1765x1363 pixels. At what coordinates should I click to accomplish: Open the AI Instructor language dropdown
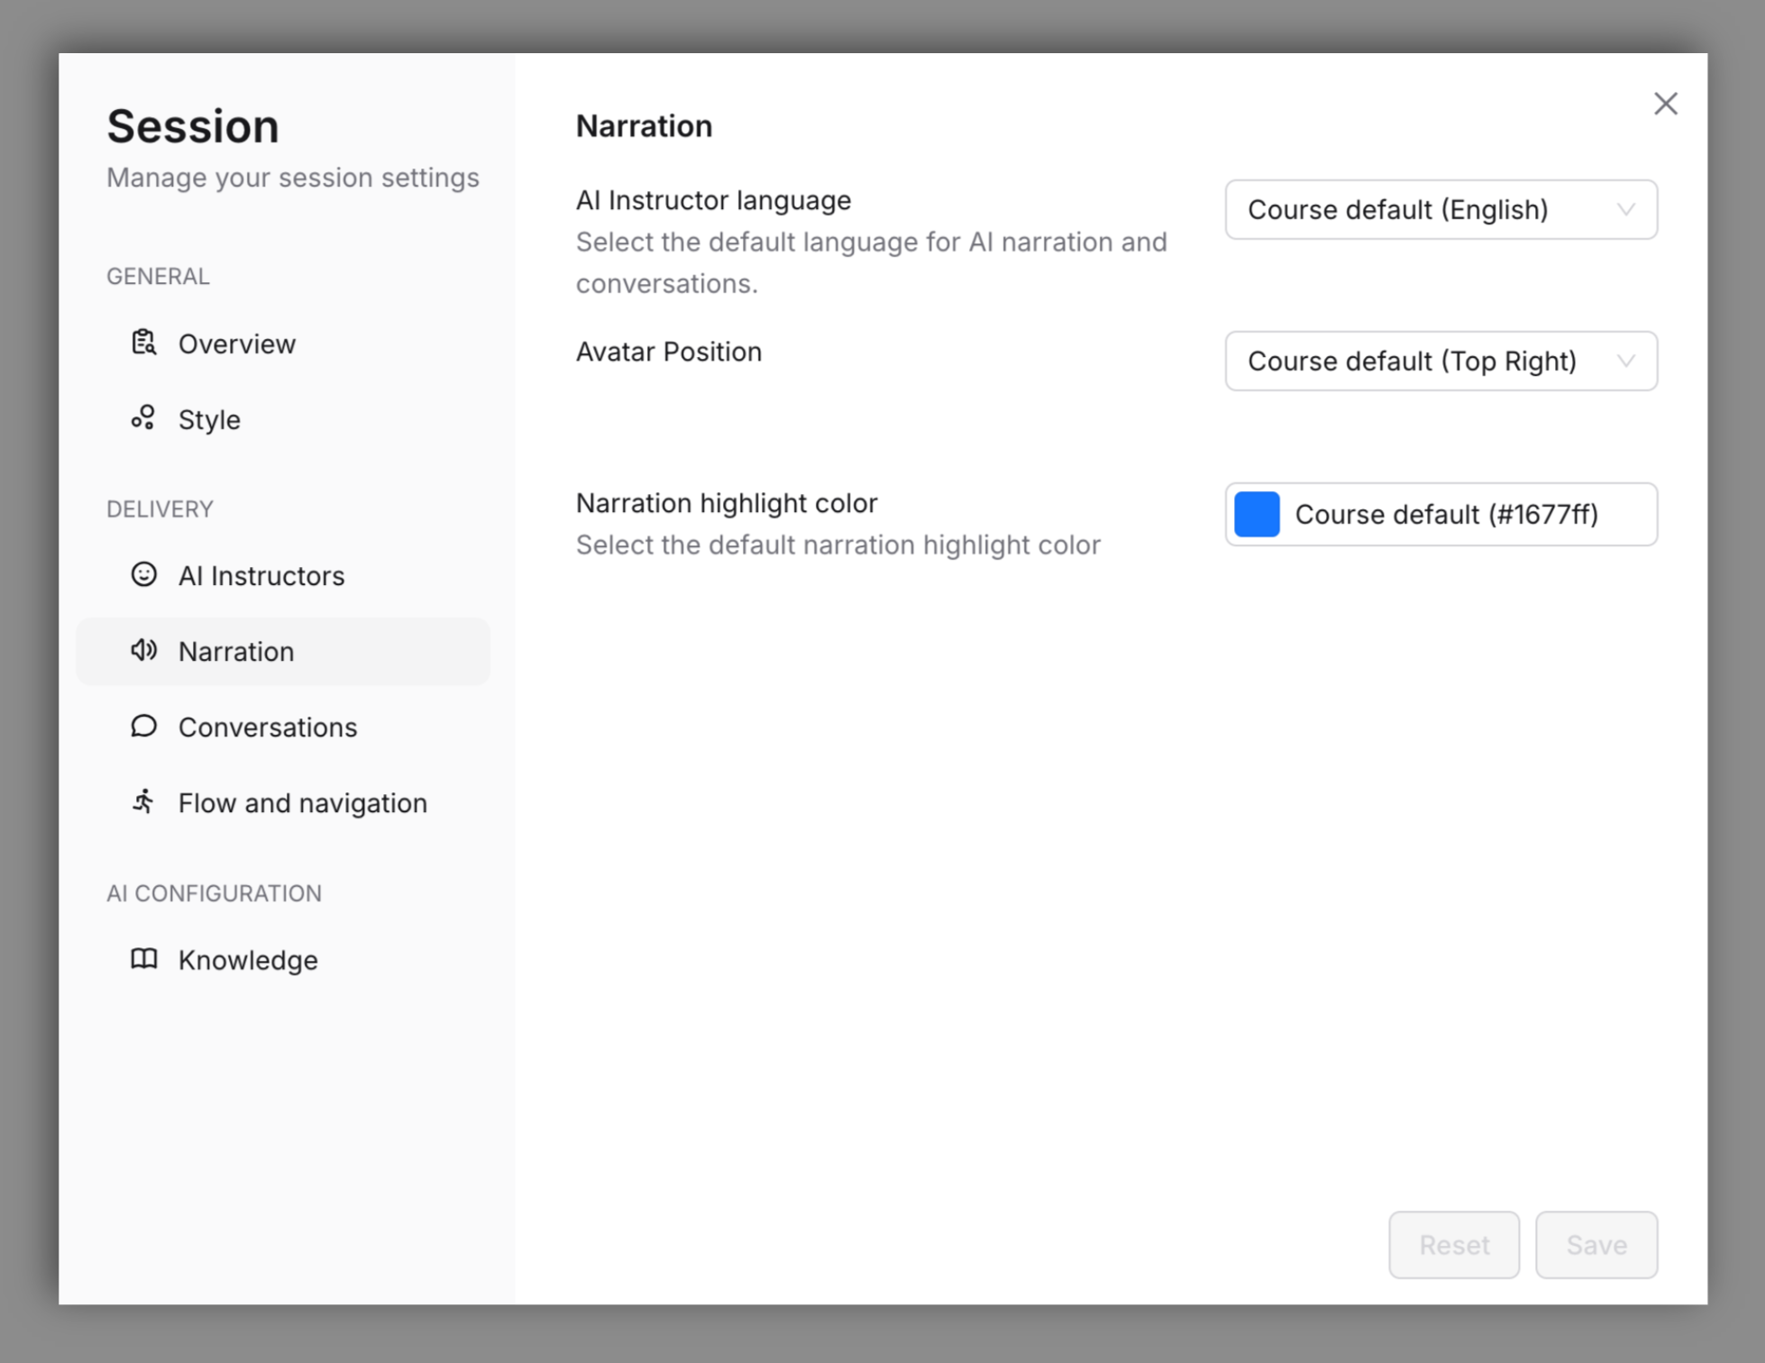coord(1440,209)
